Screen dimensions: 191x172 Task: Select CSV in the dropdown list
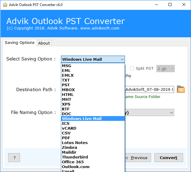point(93,133)
